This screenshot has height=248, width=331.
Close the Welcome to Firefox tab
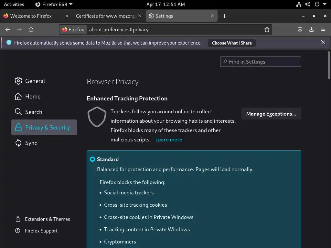[x=67, y=16]
